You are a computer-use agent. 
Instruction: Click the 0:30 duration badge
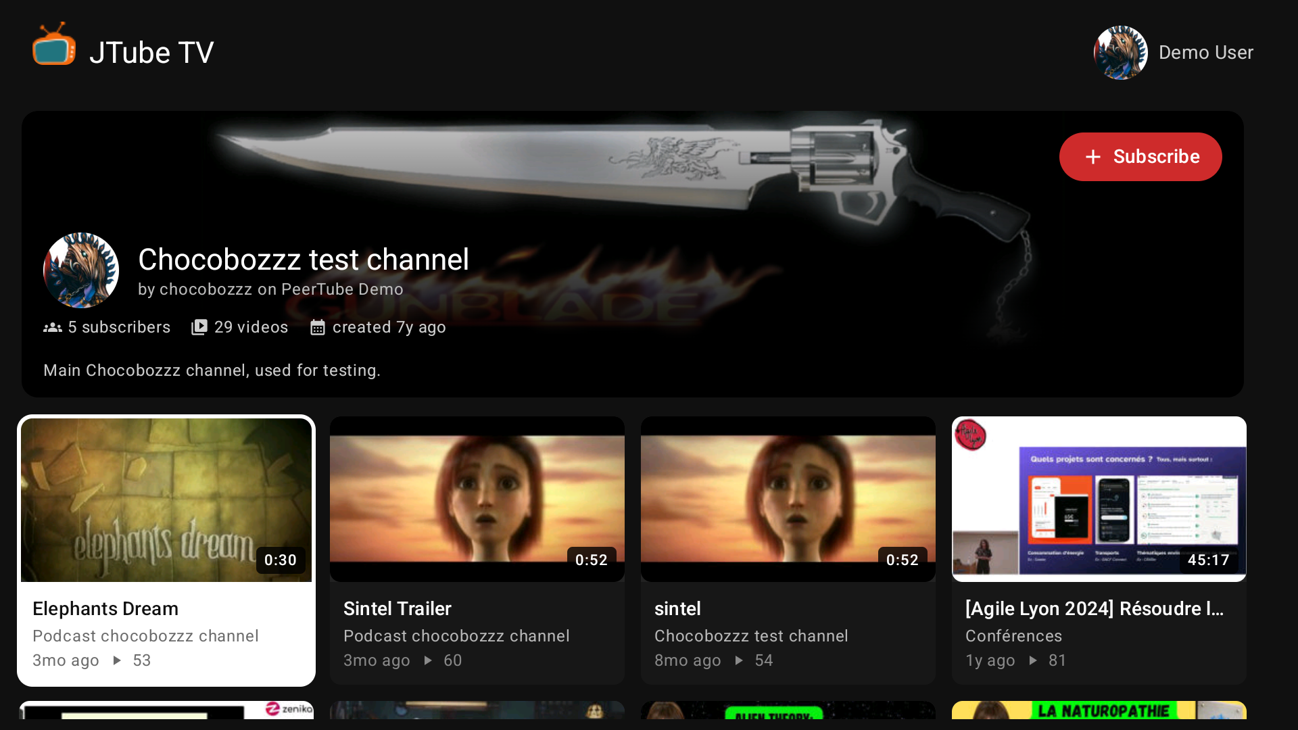[x=281, y=560]
